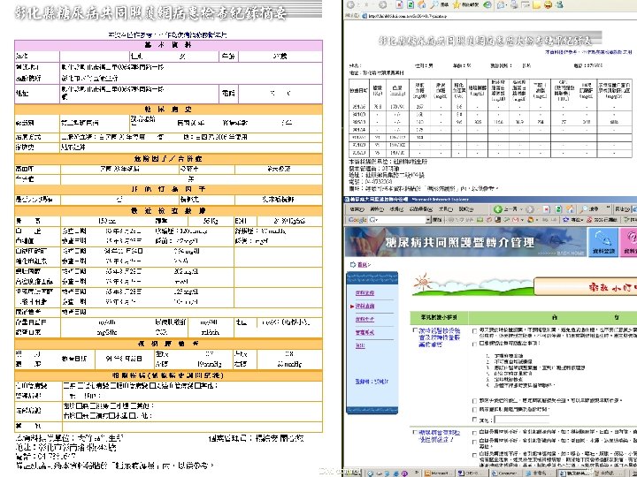Click Gmail icon on Google toolbar
The image size is (637, 477).
[516, 219]
